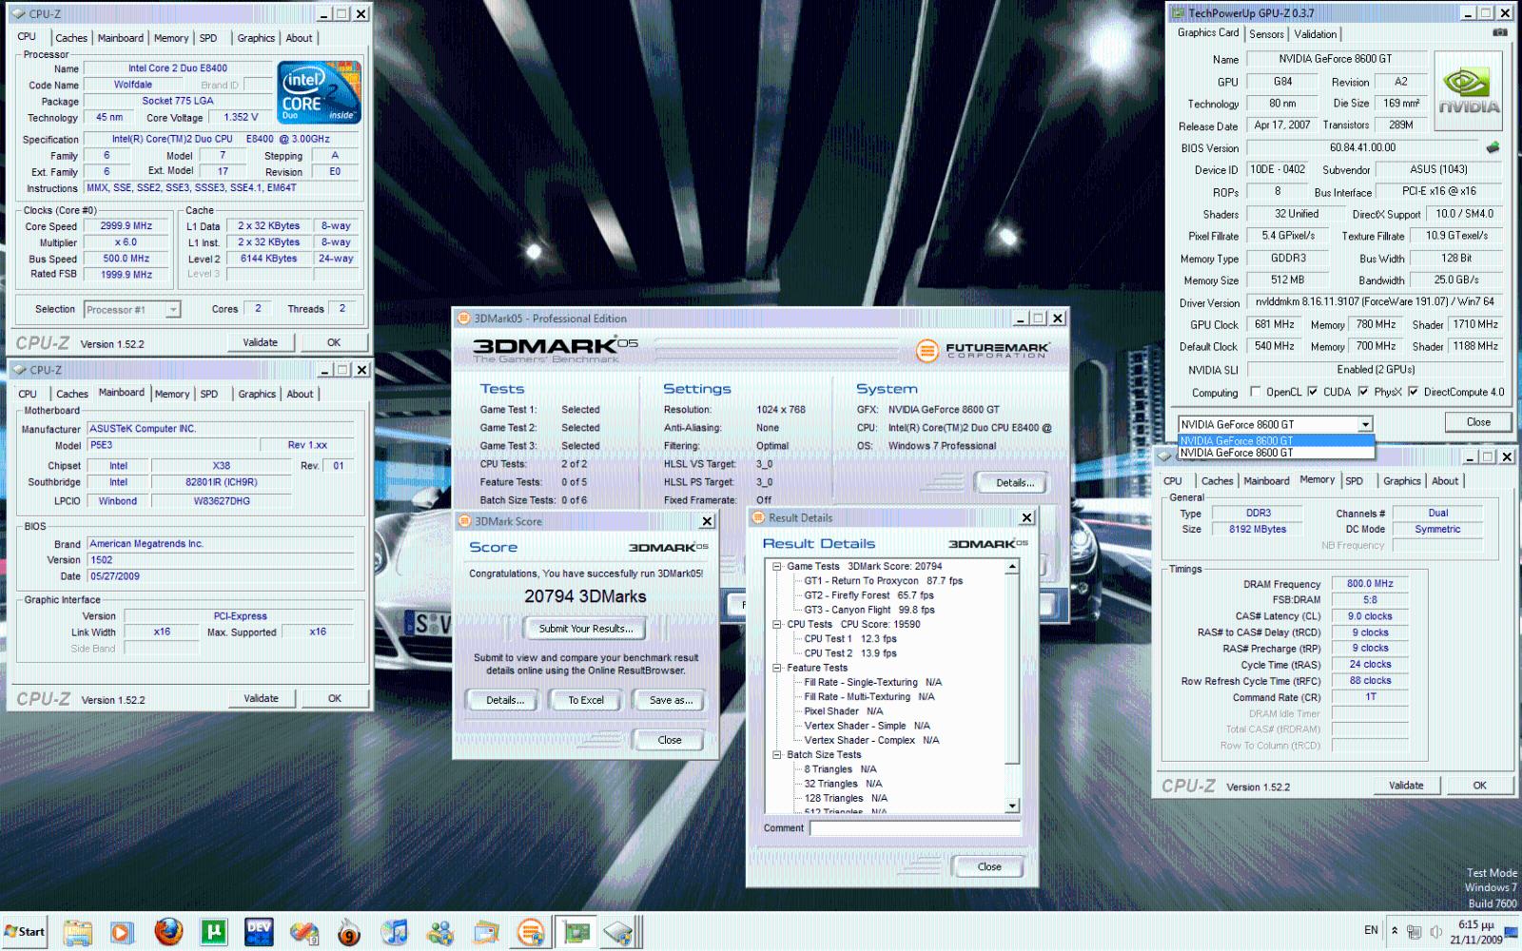Open Graphics tab in the memory timings CPU-Z window

1401,481
